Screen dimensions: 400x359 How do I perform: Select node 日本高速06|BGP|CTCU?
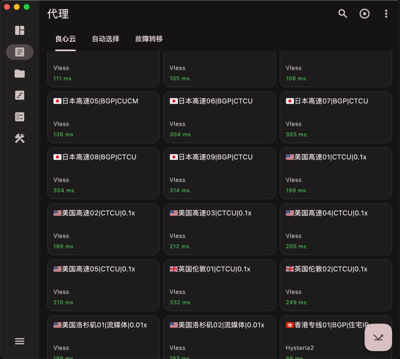pos(220,117)
